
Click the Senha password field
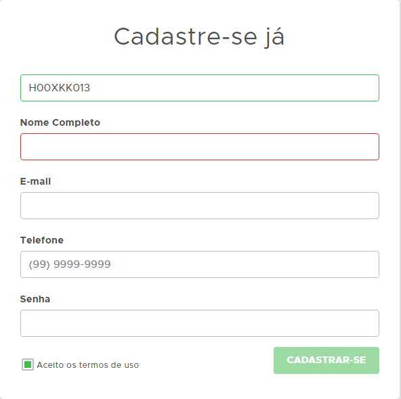199,323
